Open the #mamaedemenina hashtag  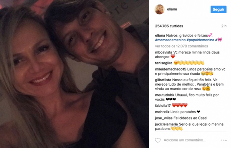[x=170, y=40]
